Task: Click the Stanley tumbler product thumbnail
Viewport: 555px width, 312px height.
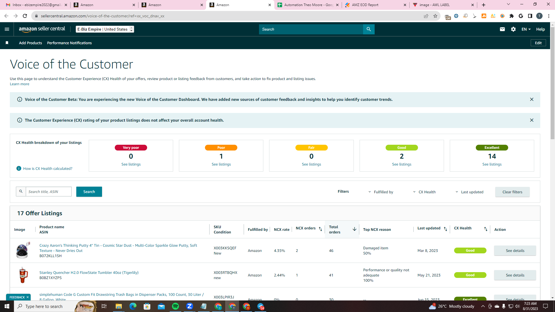Action: [23, 275]
